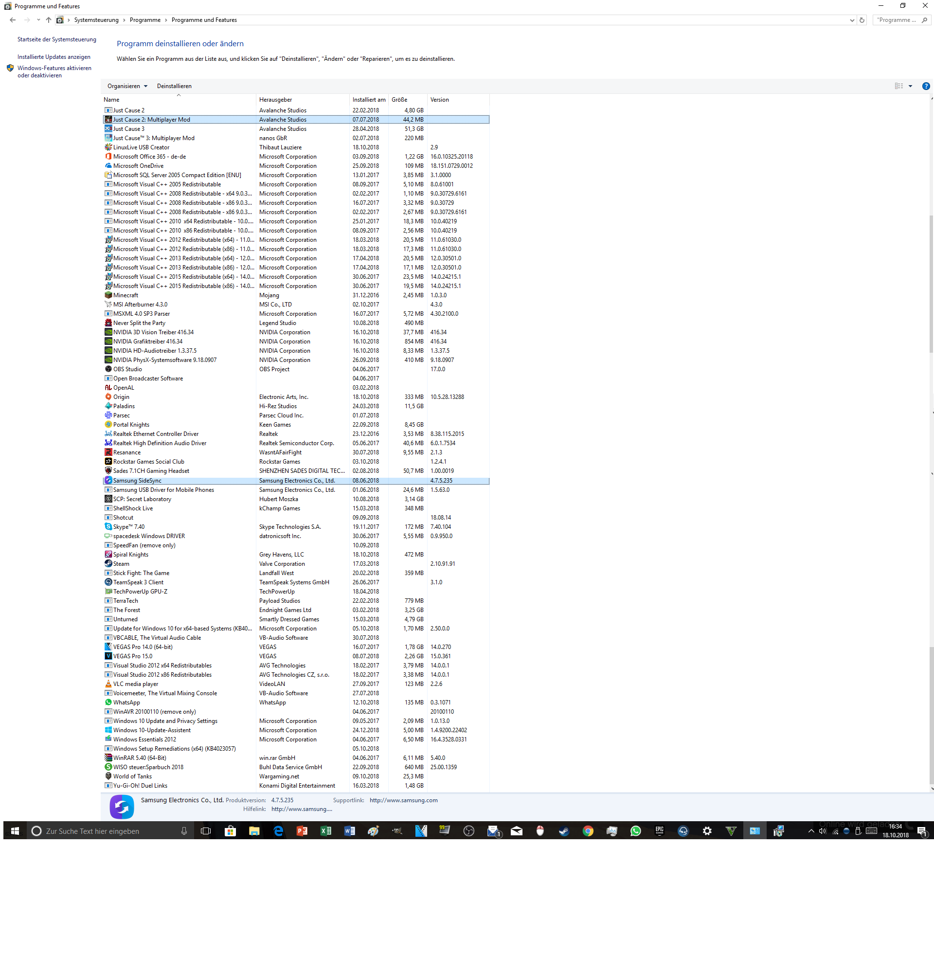Open view options dropdown arrow
The height and width of the screenshot is (973, 934).
pyautogui.click(x=910, y=86)
